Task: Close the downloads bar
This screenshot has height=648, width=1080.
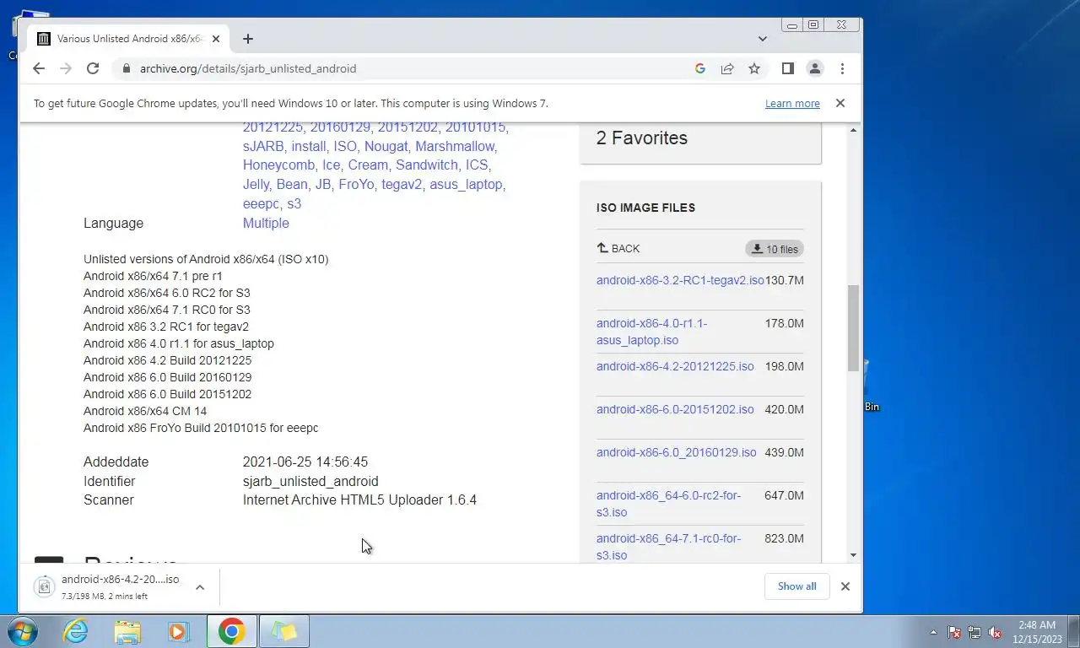Action: click(845, 586)
